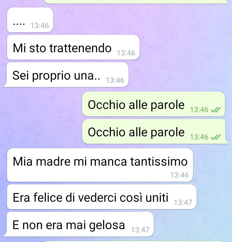Tap the read double-check on lower "Occhio alle parole"
The image size is (232, 242).
pyautogui.click(x=216, y=137)
